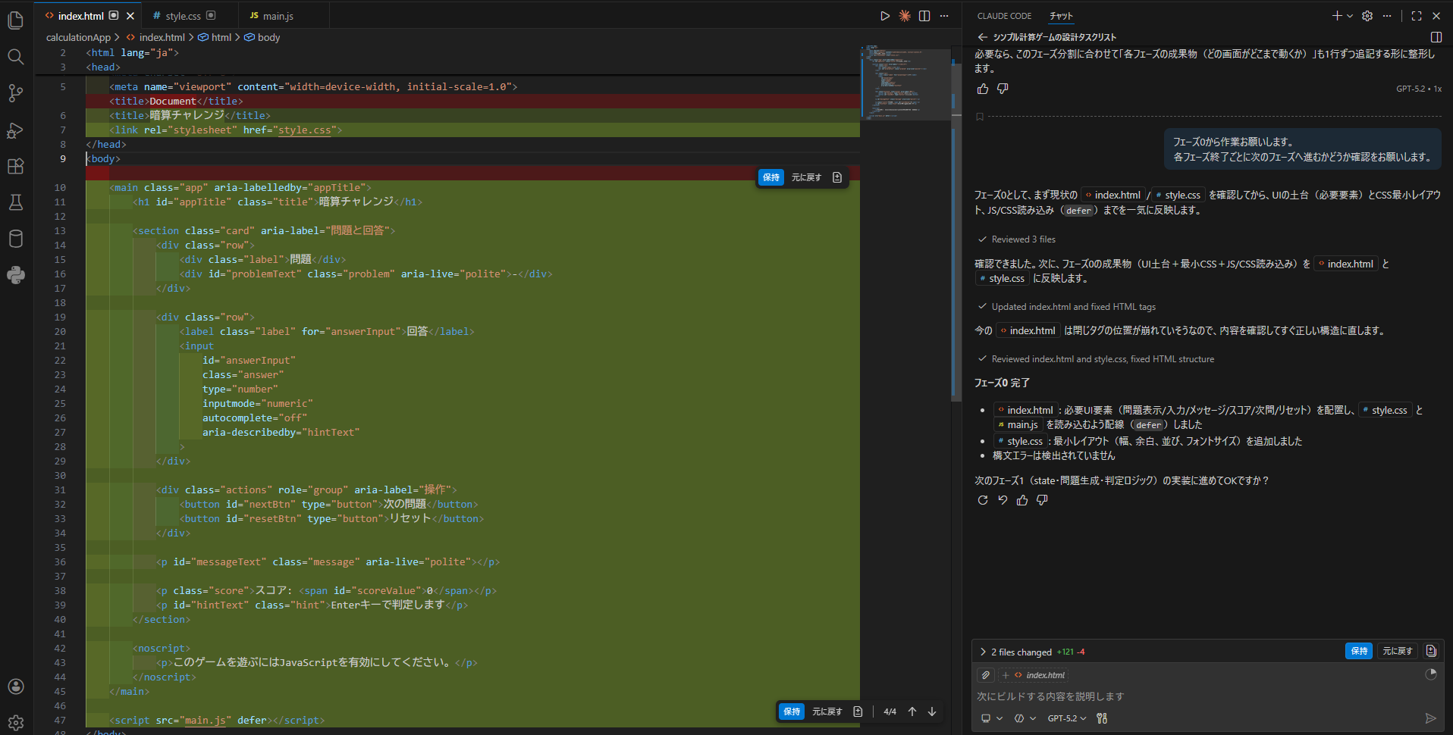This screenshot has height=735, width=1453.
Task: Select the チャット panel tab
Action: tap(1061, 16)
